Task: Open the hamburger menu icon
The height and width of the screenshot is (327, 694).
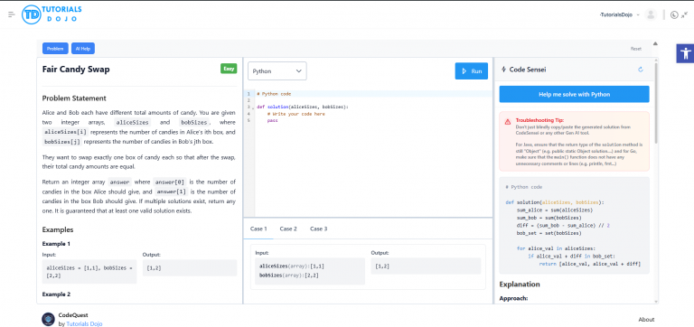Action: click(12, 14)
